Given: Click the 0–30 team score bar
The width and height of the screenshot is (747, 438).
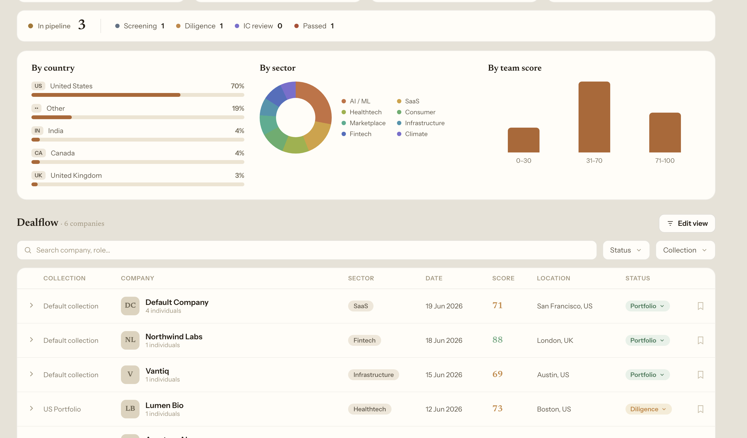Looking at the screenshot, I should coord(523,140).
